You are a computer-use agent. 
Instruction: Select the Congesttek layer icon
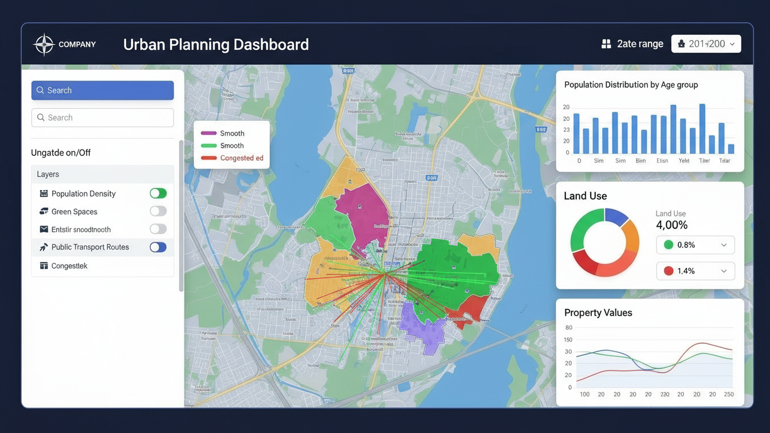44,265
